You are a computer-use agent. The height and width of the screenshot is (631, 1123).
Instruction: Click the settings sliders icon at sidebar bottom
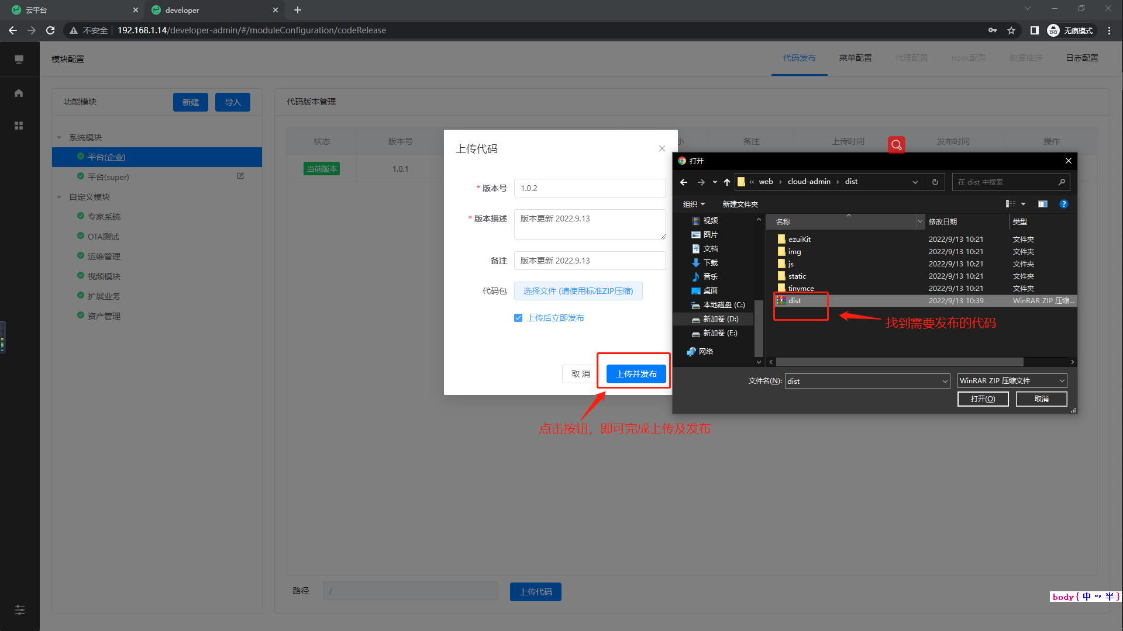(x=19, y=610)
